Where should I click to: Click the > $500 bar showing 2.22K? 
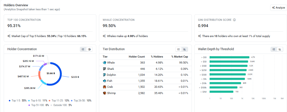tap(228, 74)
